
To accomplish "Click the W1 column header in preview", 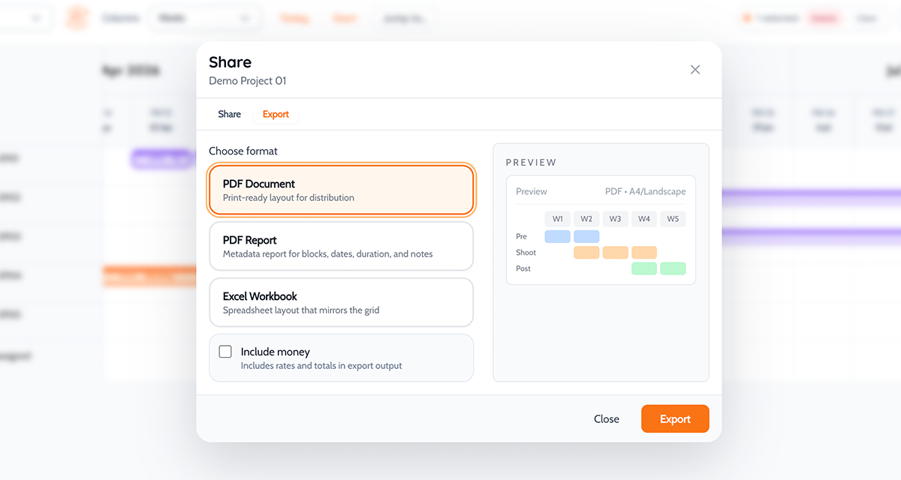I will (x=558, y=219).
